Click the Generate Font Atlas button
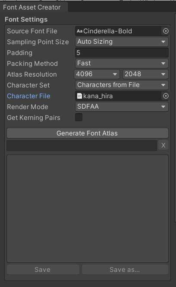The image size is (176, 287). tap(88, 133)
